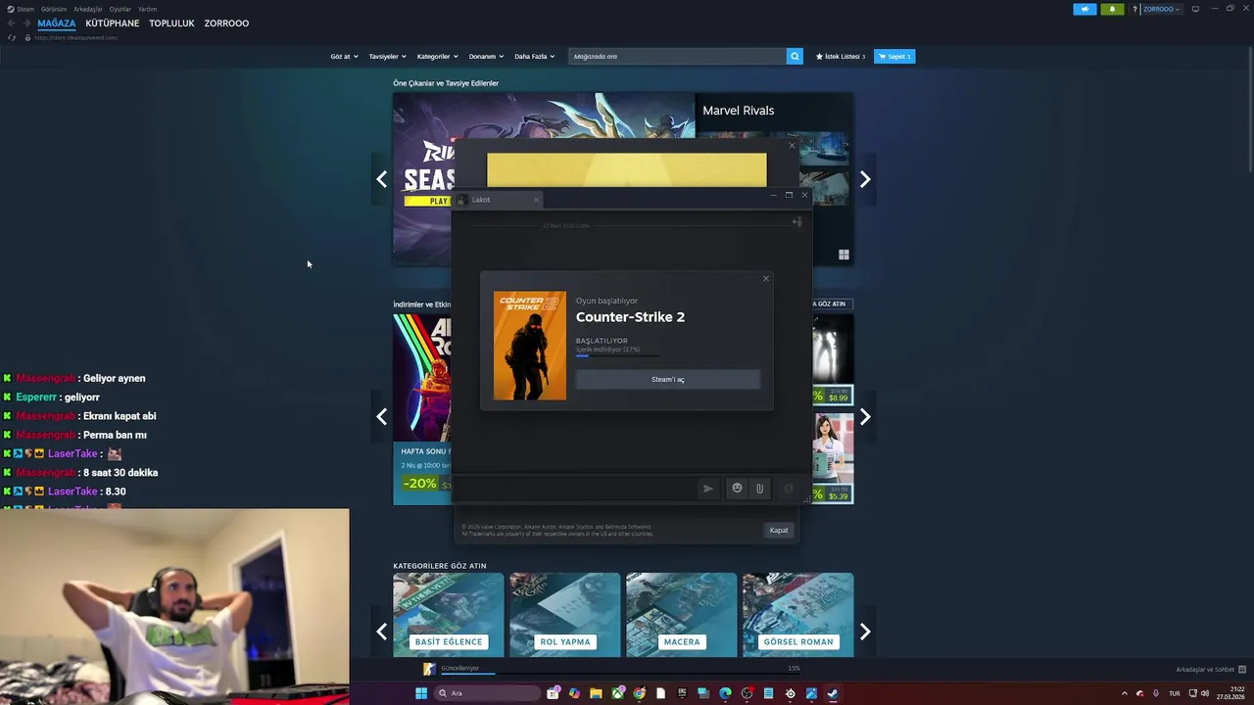
Task: Previous arrow on discounts carousel
Action: pyautogui.click(x=382, y=417)
